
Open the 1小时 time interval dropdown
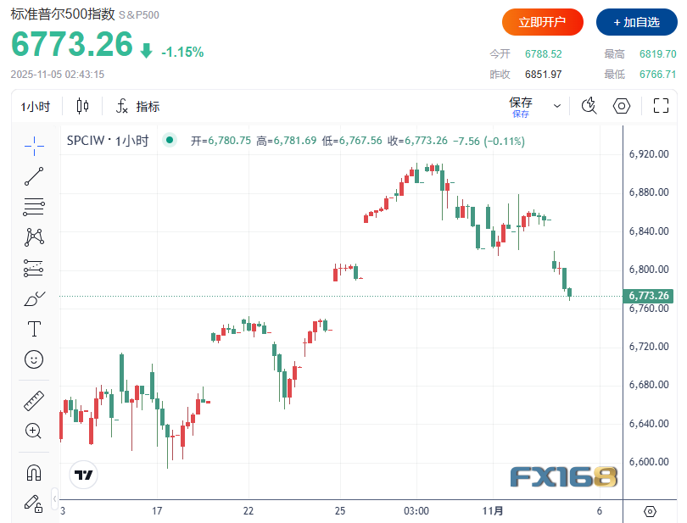tap(36, 107)
